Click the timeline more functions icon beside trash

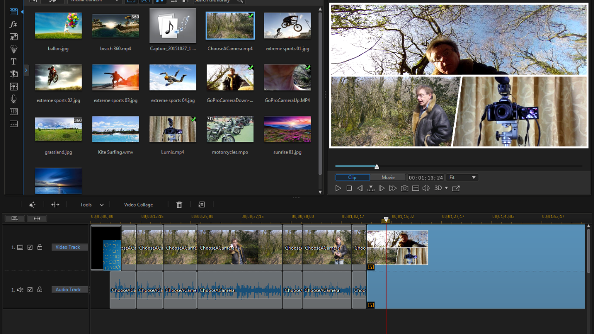(201, 205)
